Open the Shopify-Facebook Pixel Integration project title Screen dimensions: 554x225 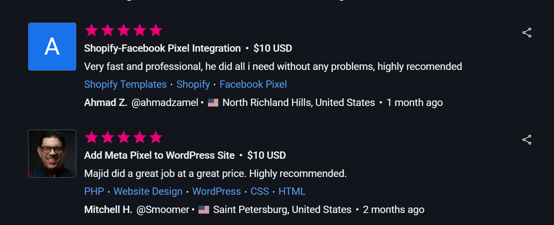(162, 48)
